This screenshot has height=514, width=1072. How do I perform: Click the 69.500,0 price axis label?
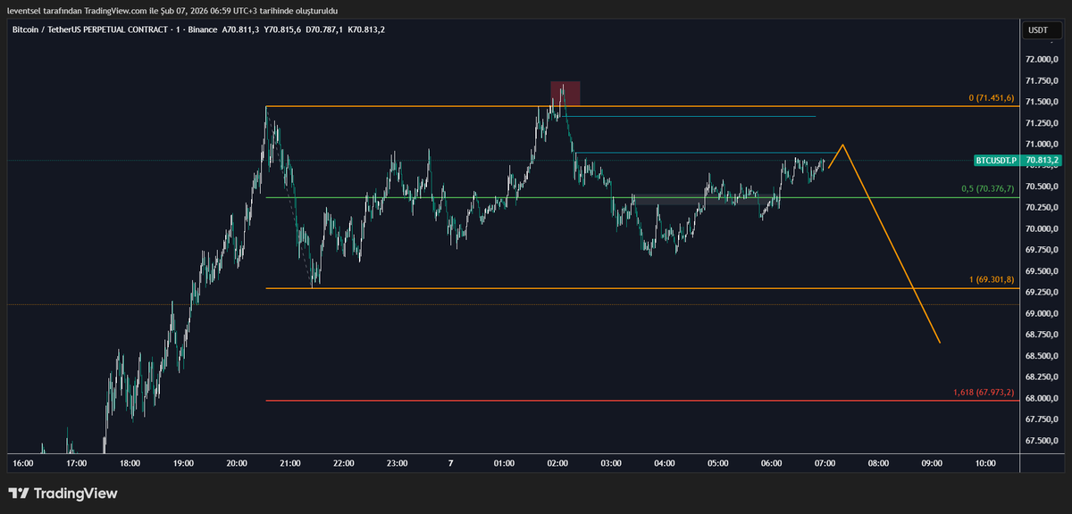click(1041, 271)
